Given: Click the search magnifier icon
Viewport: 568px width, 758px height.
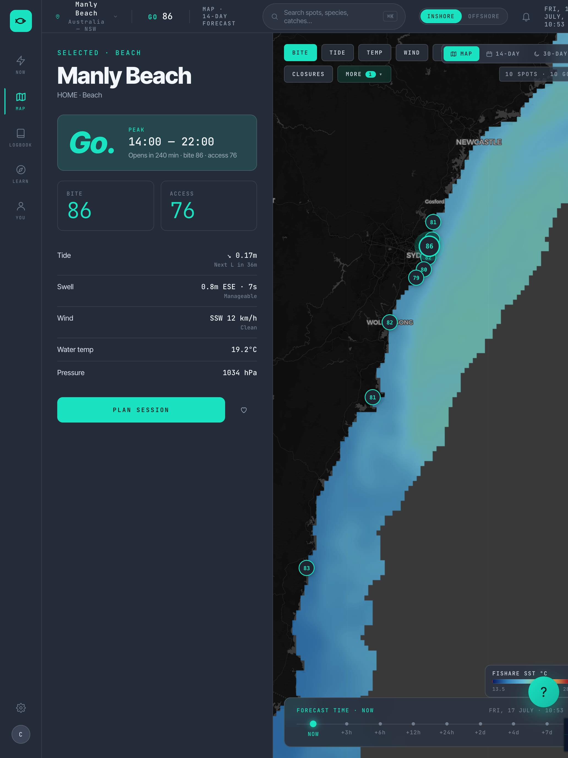Looking at the screenshot, I should 275,17.
